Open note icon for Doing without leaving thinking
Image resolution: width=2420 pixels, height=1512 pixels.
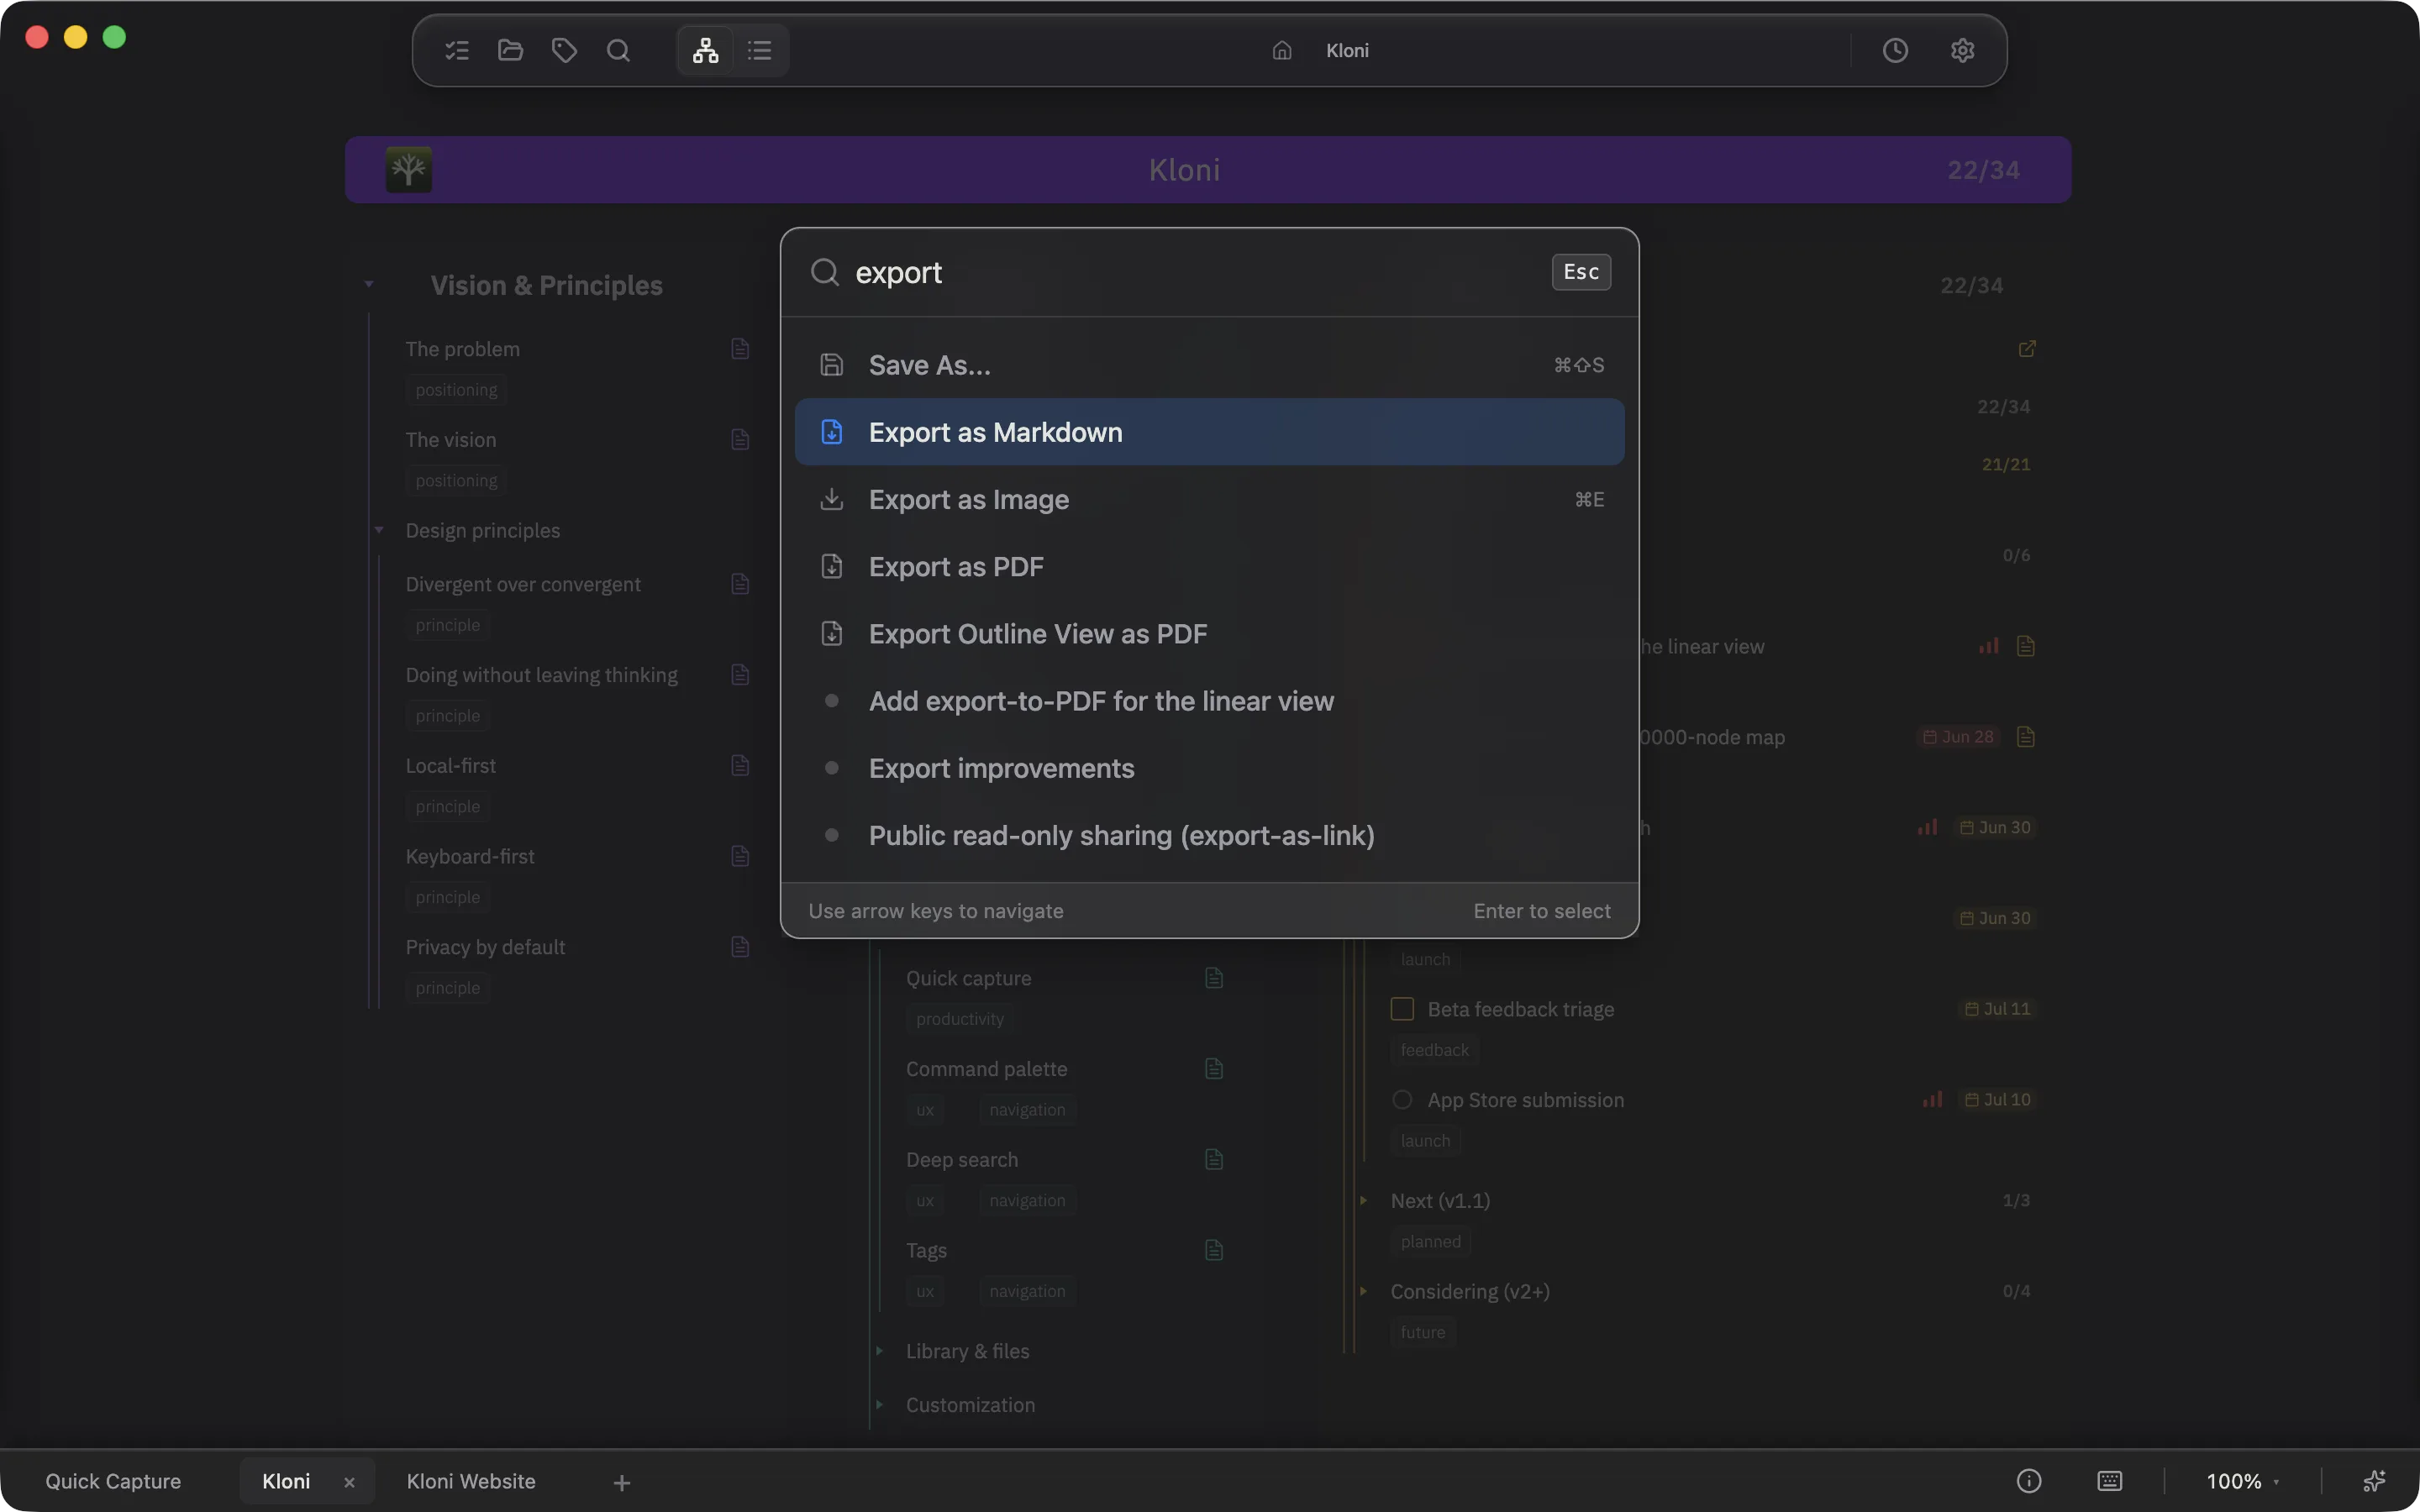click(740, 674)
